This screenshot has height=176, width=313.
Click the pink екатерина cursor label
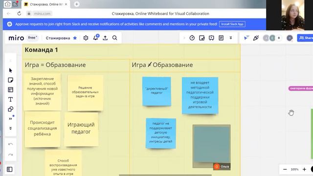[x=301, y=88]
